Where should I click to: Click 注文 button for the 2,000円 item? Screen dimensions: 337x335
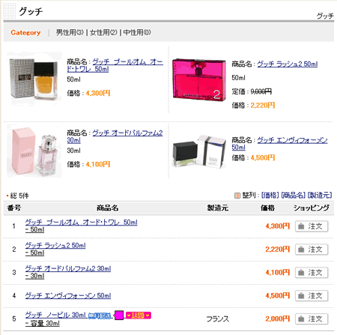pyautogui.click(x=312, y=319)
